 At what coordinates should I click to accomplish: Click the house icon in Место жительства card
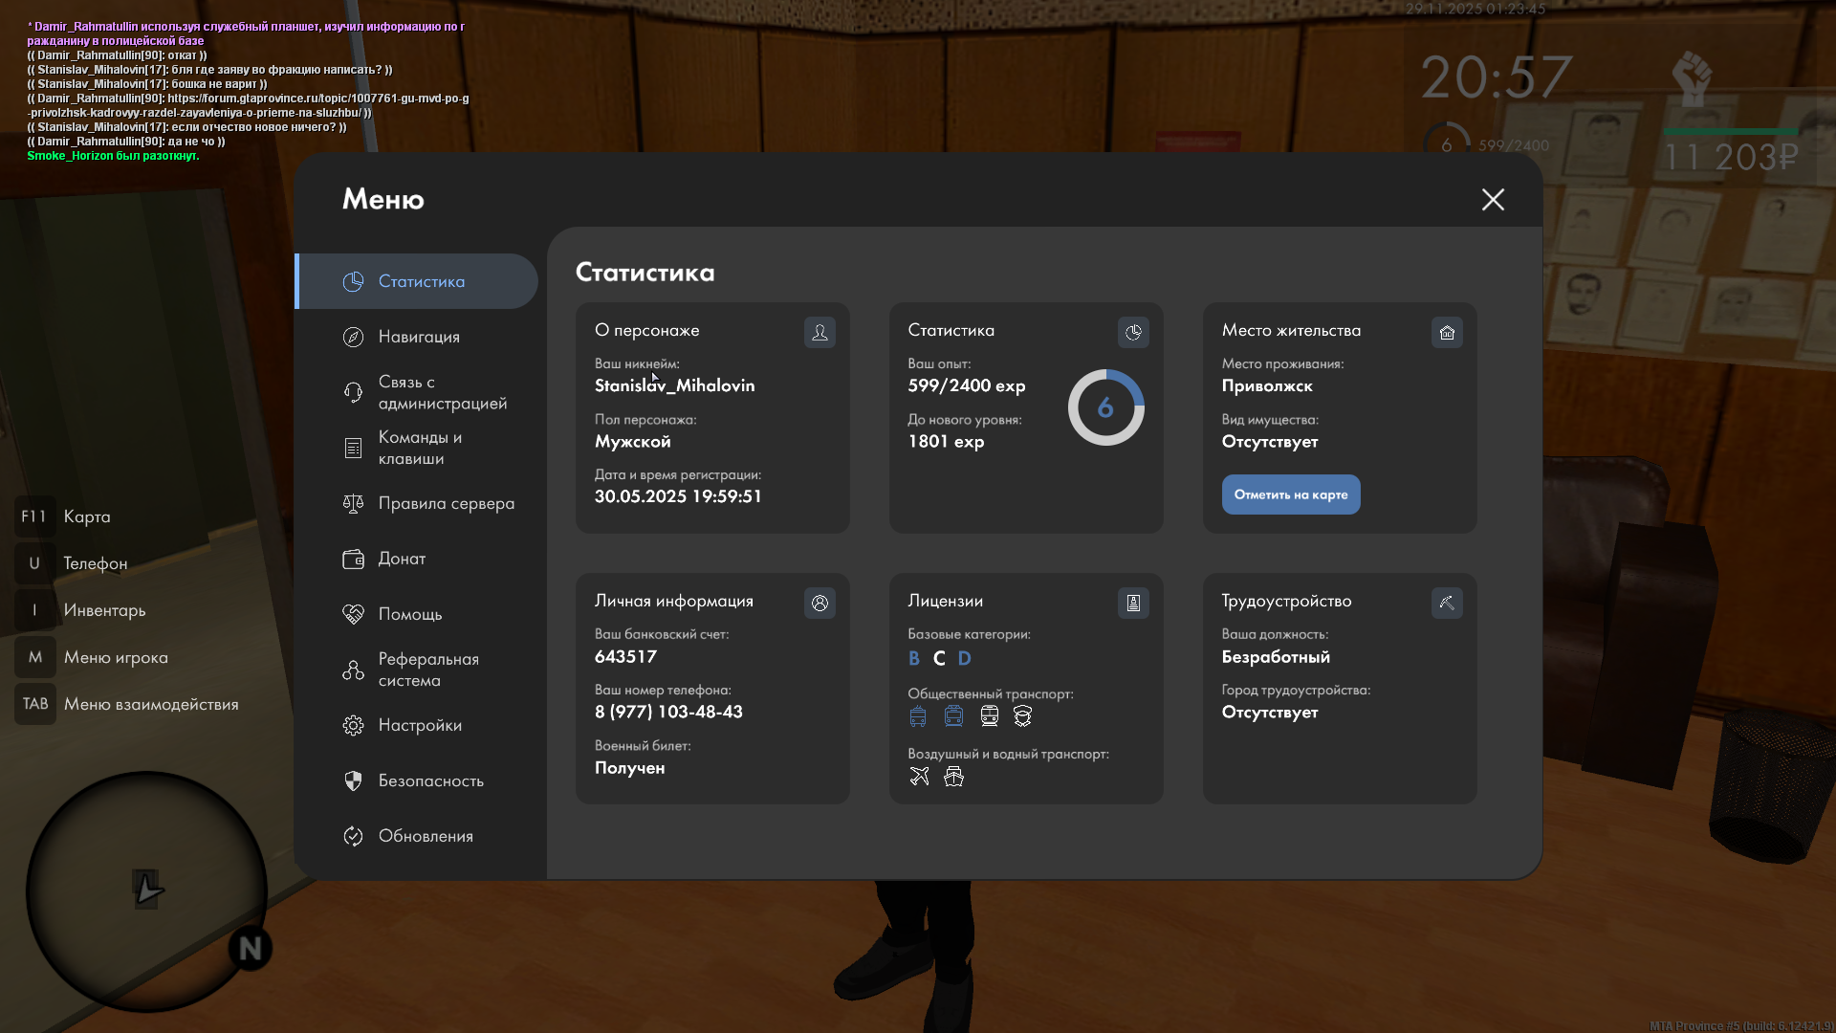click(x=1447, y=332)
